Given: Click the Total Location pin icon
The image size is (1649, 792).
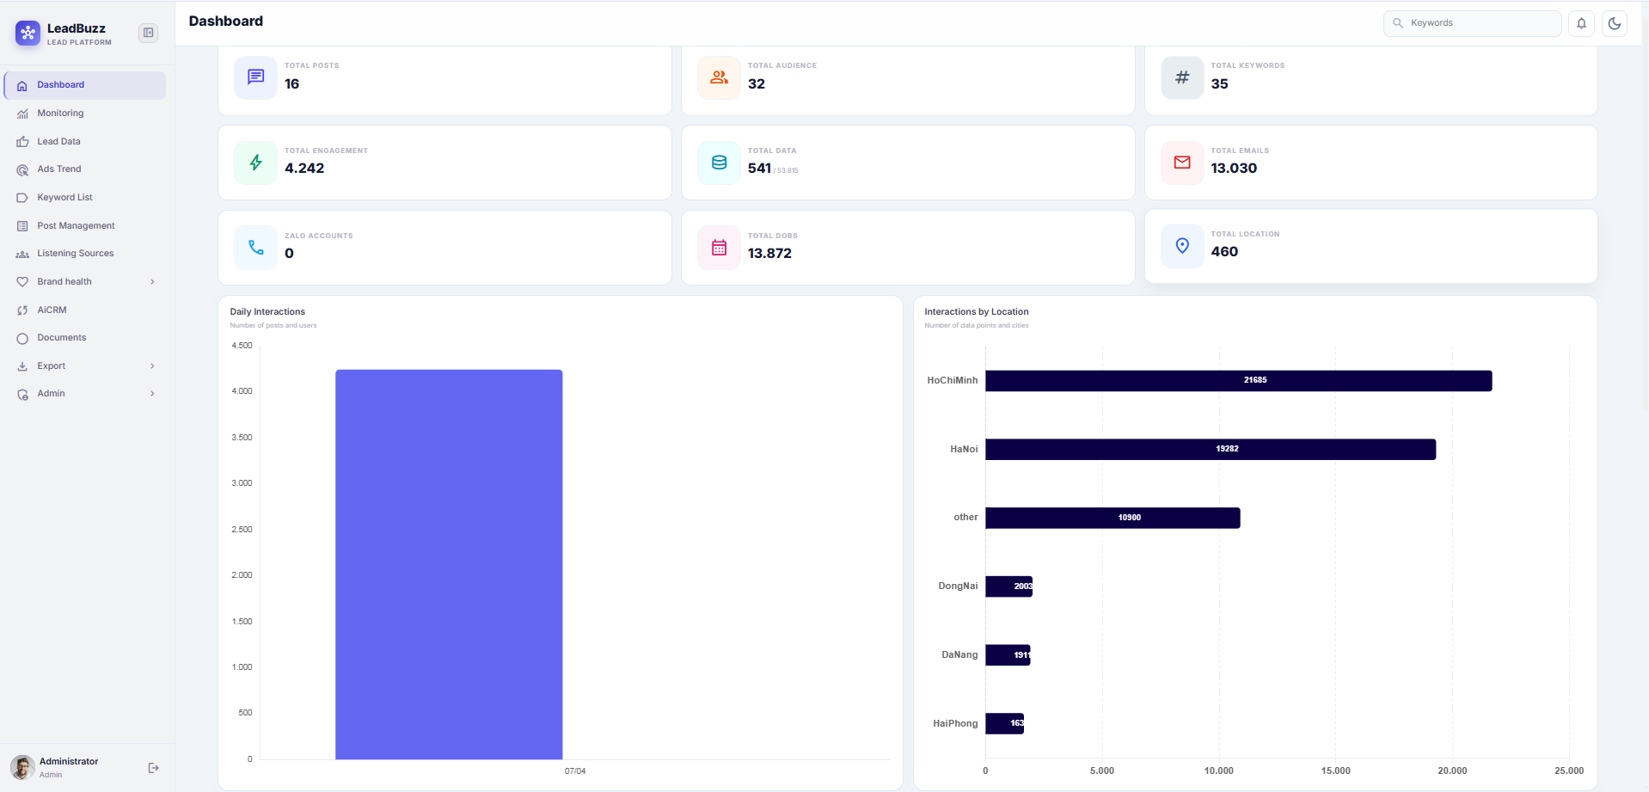Looking at the screenshot, I should 1182,246.
